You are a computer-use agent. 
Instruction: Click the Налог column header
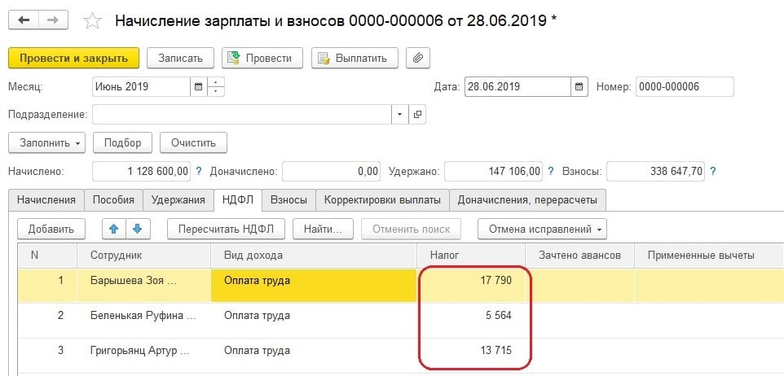click(x=471, y=256)
